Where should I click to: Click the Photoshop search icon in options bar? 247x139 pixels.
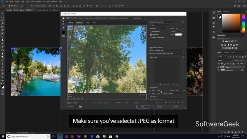tap(235, 6)
